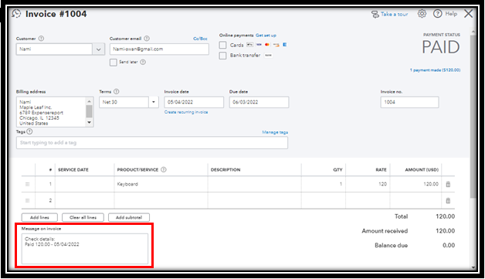Screen dimensions: 485x279
Task: Click the page vertical scrollbar thumb
Action: click(x=473, y=116)
